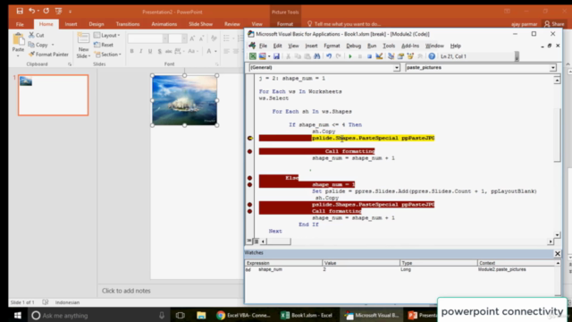
Task: Open PowerPoint File tab
Action: (20, 24)
